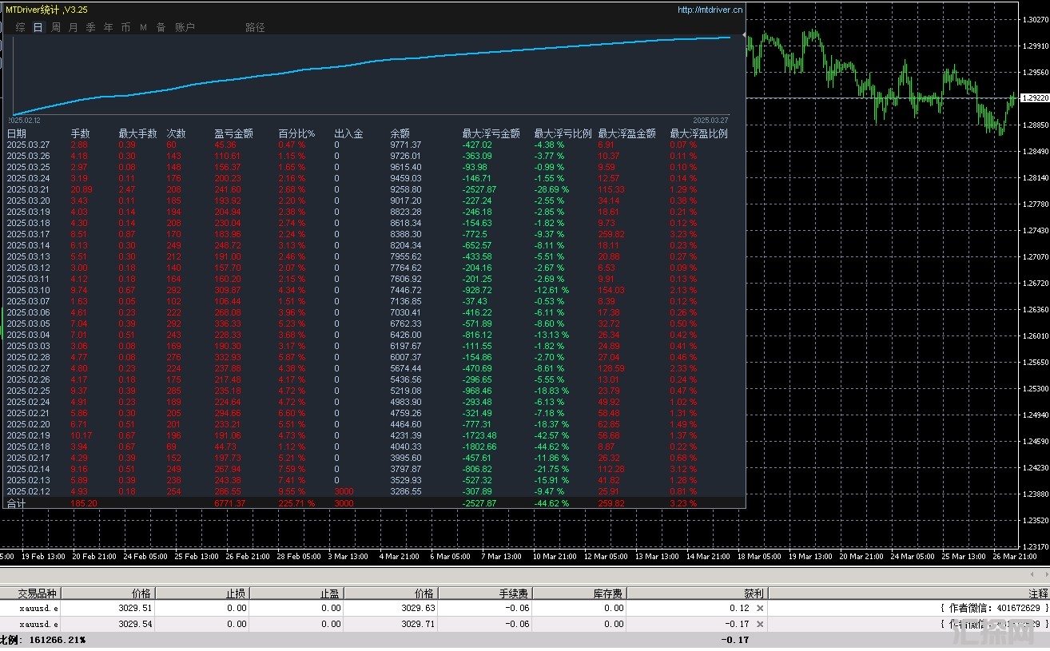Click the MTDriver统计 ,V3.25 panel title

pos(46,10)
